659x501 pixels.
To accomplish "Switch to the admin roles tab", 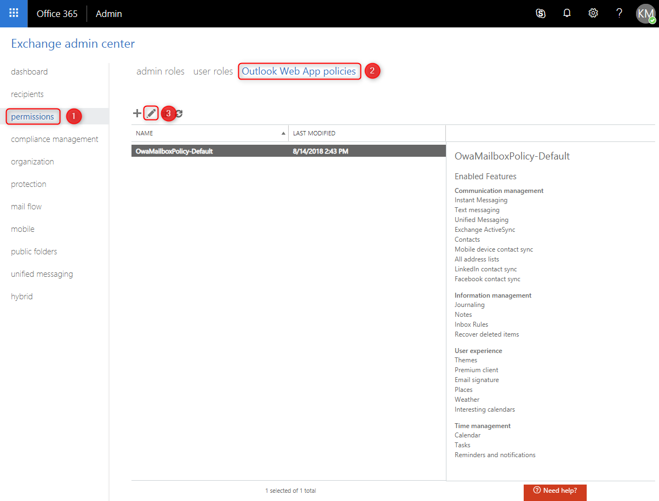I will 161,71.
